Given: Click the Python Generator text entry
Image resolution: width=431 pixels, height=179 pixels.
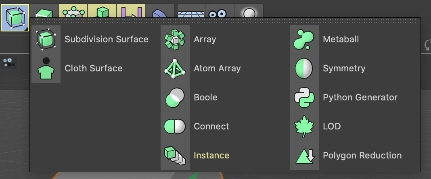Looking at the screenshot, I should (x=360, y=98).
